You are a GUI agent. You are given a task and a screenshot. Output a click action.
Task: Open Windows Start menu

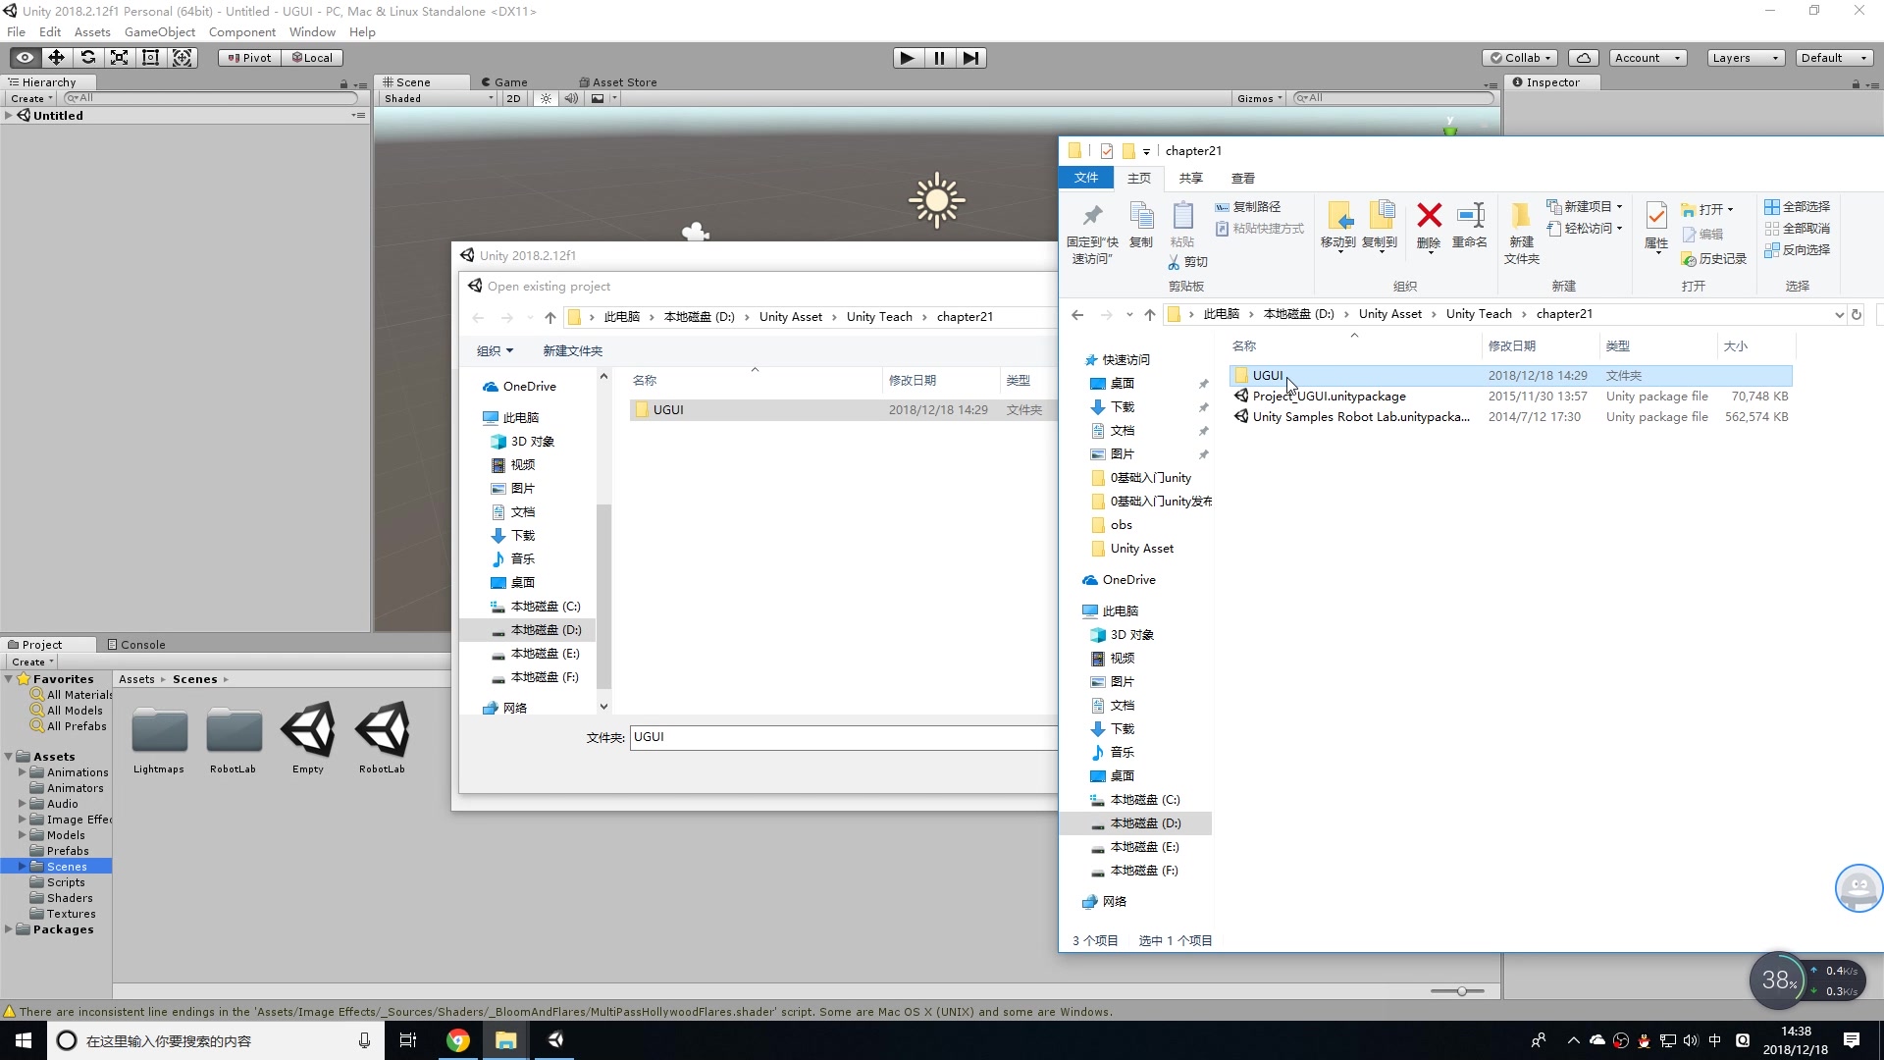click(24, 1040)
